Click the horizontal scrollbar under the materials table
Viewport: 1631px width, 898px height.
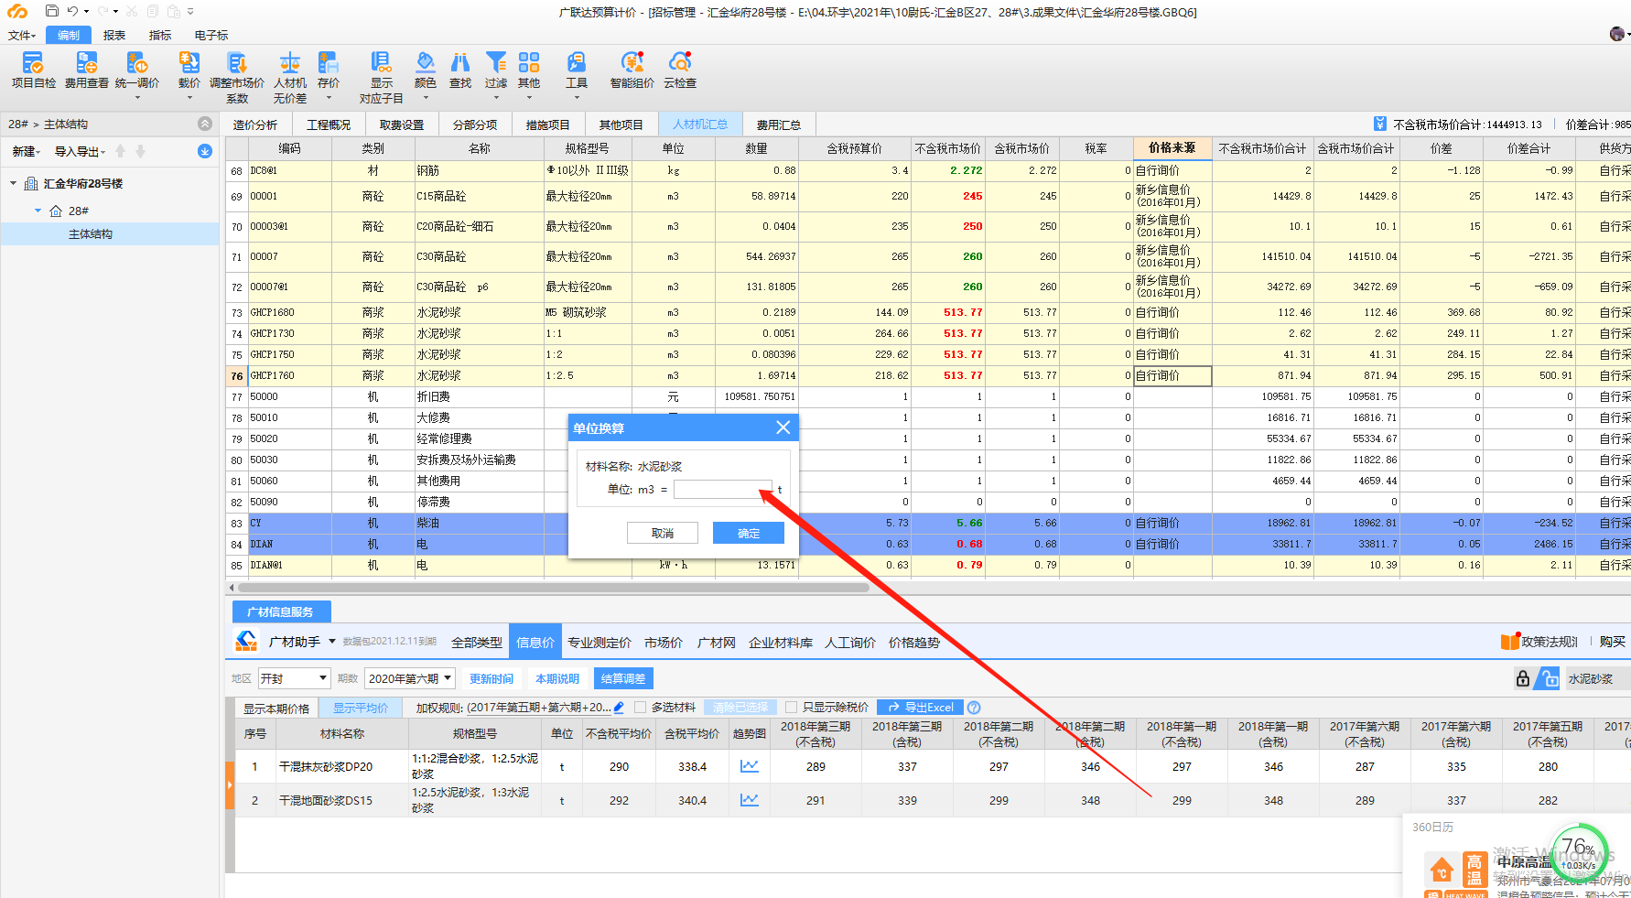tap(553, 588)
